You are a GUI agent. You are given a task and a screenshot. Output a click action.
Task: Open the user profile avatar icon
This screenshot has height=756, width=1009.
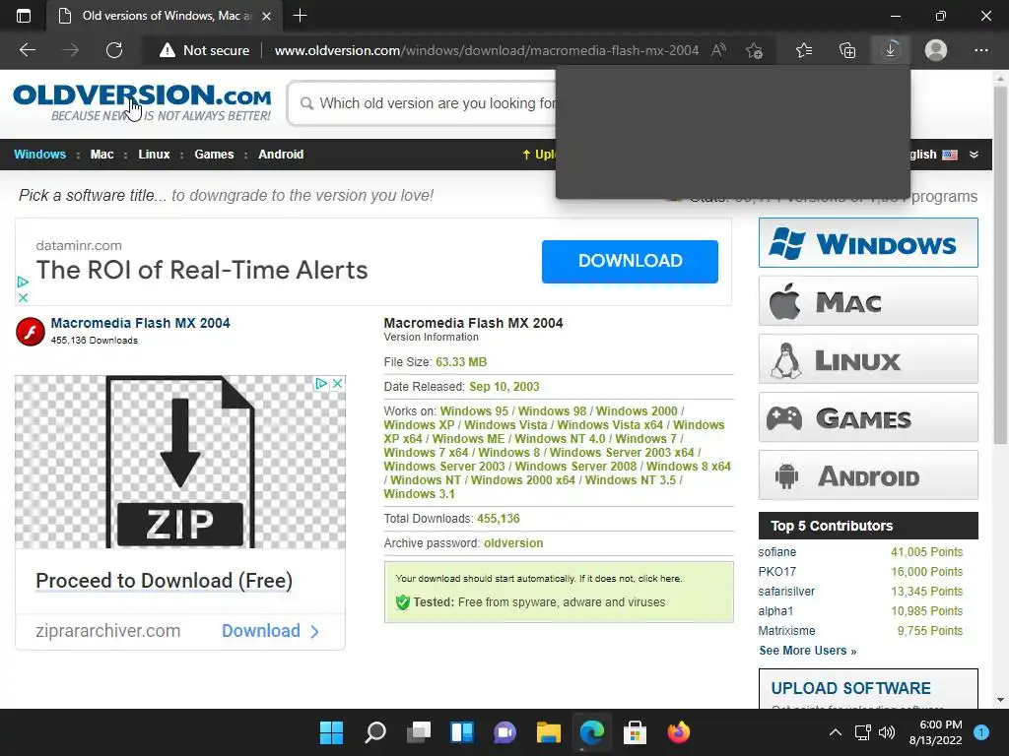(936, 50)
